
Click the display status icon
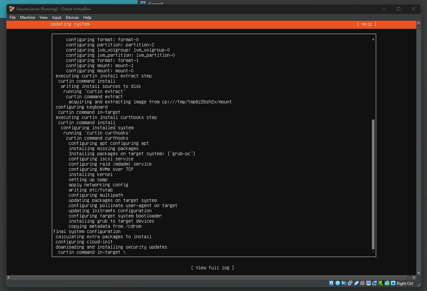368,283
